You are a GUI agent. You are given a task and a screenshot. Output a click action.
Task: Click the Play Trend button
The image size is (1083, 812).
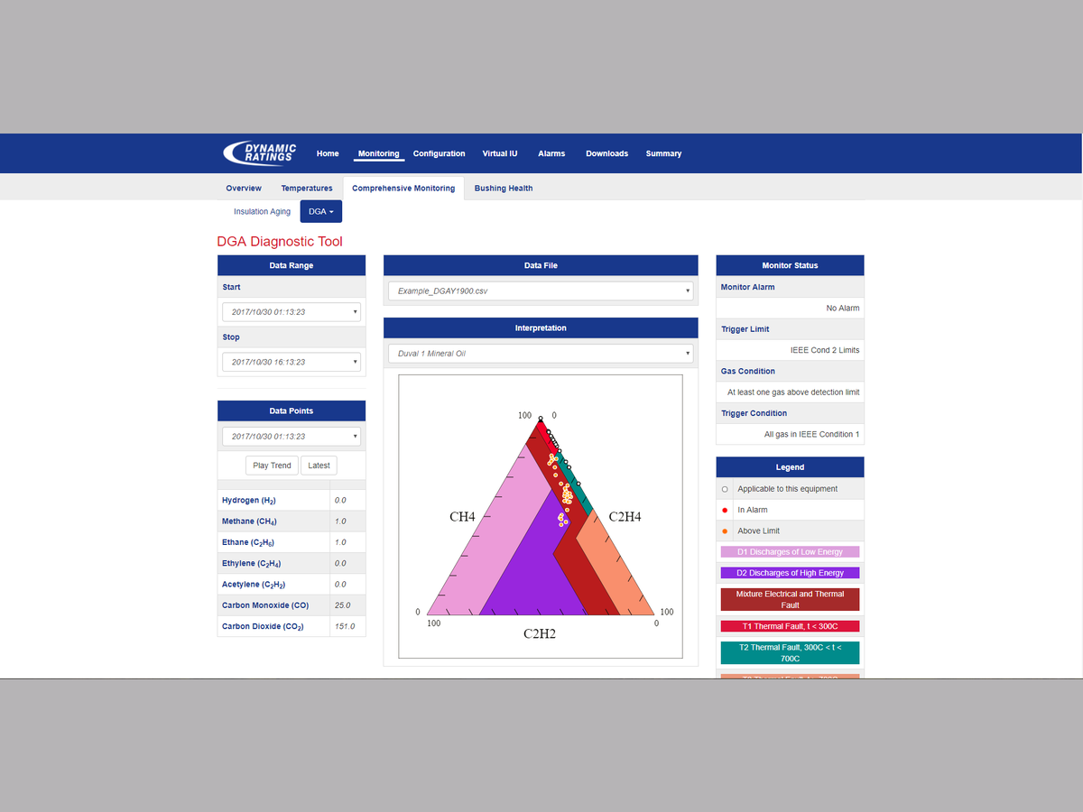point(272,466)
